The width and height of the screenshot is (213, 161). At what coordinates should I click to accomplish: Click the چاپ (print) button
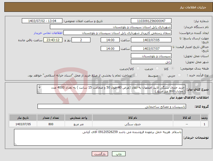coord(119,154)
